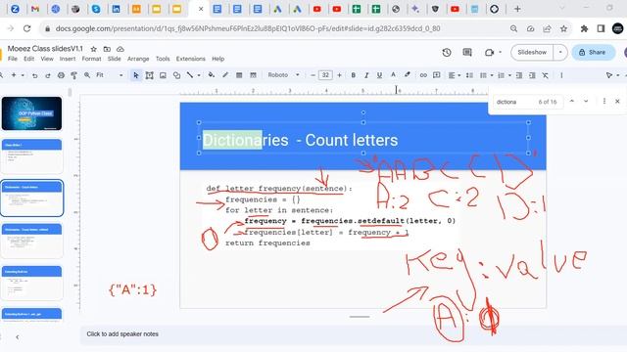The width and height of the screenshot is (627, 352).
Task: Open the Arrange menu
Action: click(138, 59)
